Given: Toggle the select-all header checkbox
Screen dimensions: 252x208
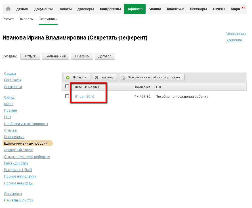Looking at the screenshot, I should 67,86.
